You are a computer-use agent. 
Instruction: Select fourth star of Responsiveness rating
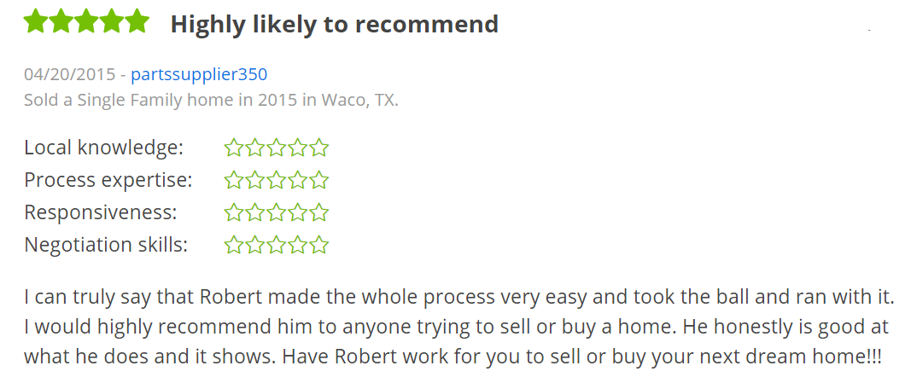pos(297,212)
